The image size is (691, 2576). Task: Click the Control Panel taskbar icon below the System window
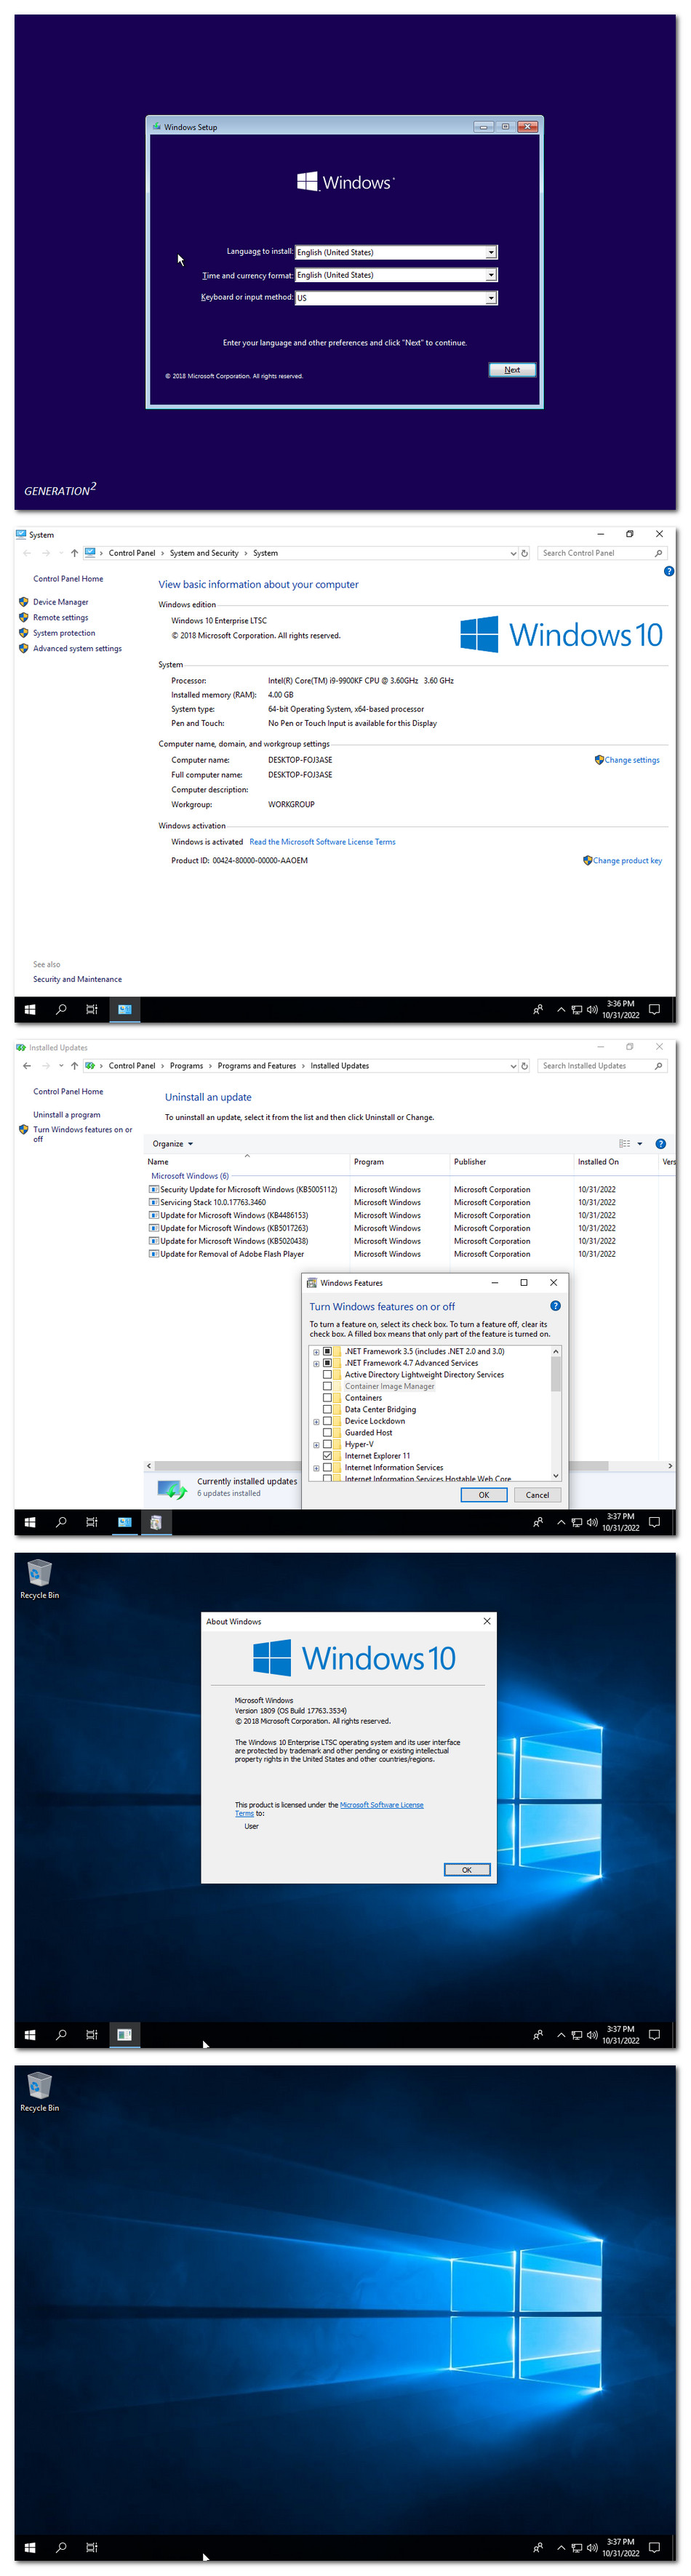coord(124,1009)
